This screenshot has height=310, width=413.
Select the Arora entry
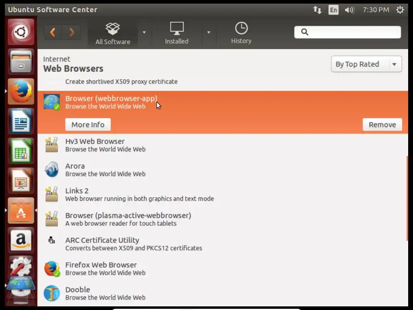(x=223, y=170)
